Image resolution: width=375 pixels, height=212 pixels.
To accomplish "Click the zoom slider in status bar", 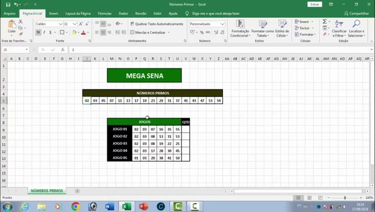I will [344, 198].
